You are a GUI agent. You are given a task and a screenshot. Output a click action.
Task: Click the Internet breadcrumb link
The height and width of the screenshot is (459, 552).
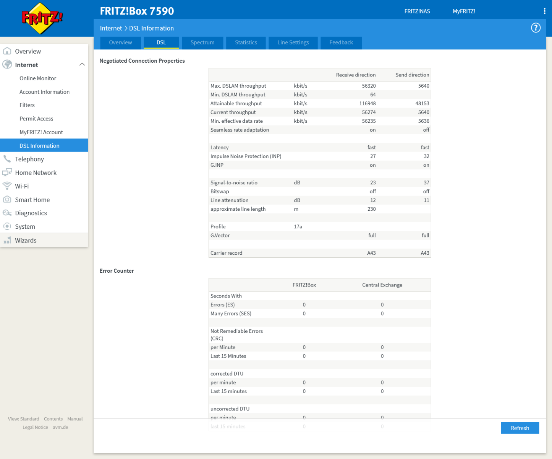(111, 28)
